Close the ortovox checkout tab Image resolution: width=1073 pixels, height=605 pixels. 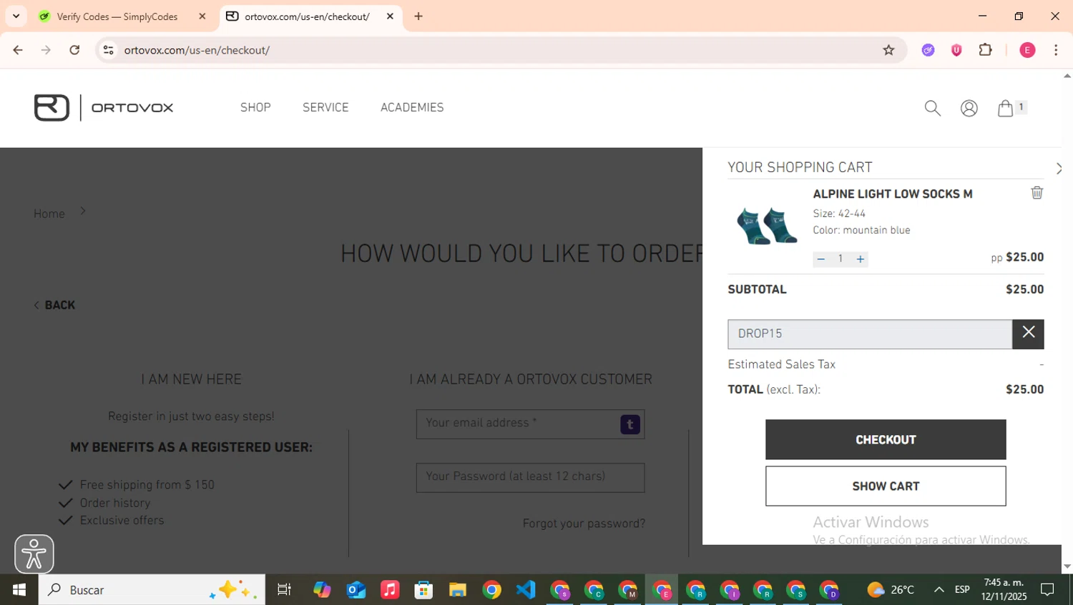tap(390, 16)
